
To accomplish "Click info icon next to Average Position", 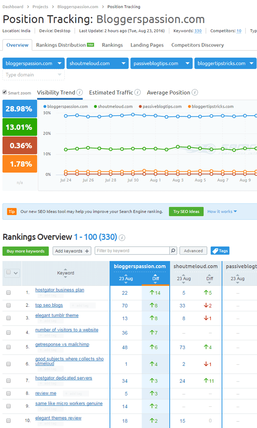I will (x=195, y=92).
